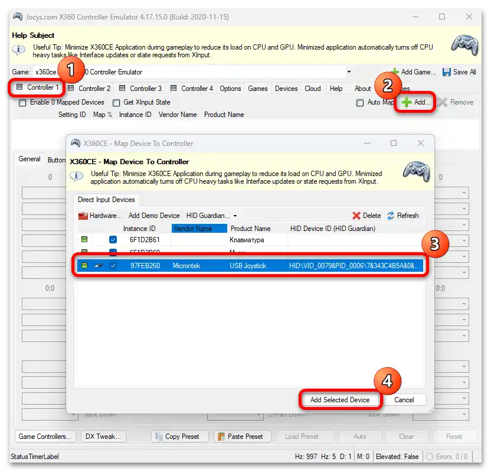The image size is (491, 472).
Task: Click Add Selected Device button
Action: pos(340,400)
